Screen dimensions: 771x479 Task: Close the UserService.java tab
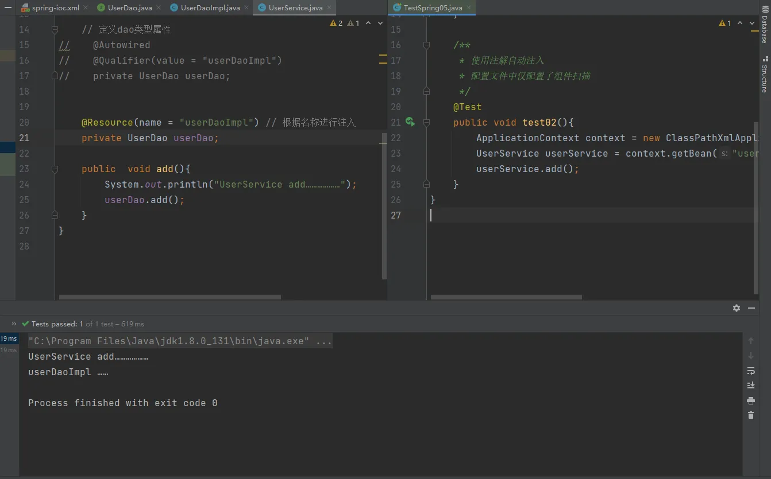pos(330,8)
